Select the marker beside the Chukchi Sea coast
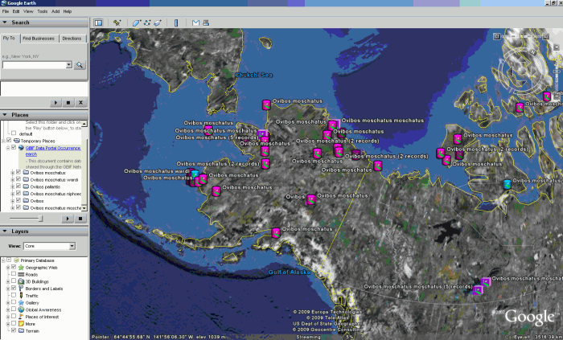Image resolution: width=563 pixels, height=340 pixels. pyautogui.click(x=266, y=105)
